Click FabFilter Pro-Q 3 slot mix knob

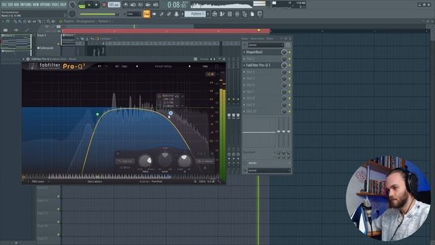(284, 65)
